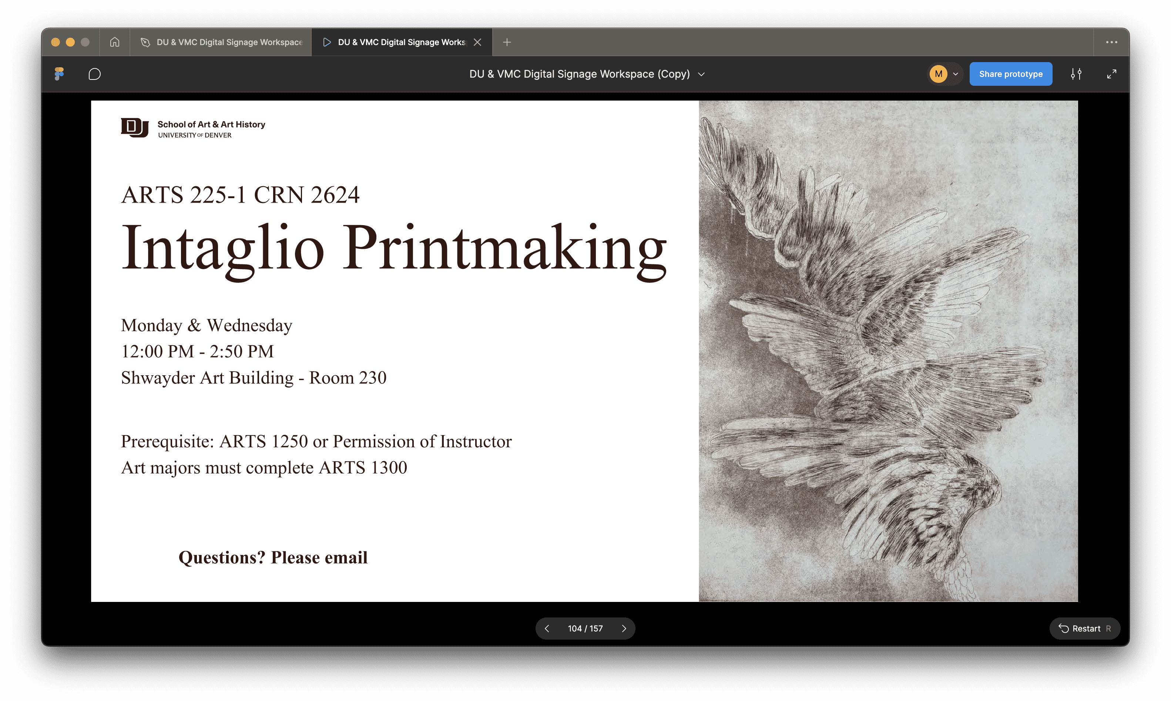Click the yellow minimize window button
The width and height of the screenshot is (1171, 701).
[70, 42]
